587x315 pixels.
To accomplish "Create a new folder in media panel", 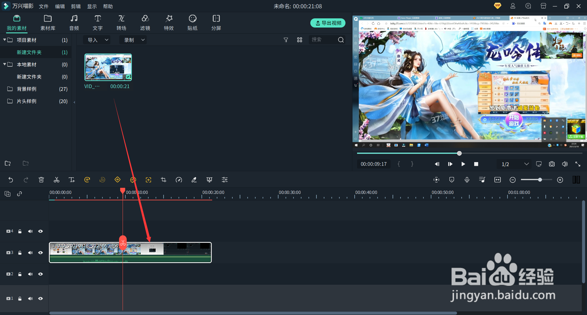I will 8,163.
